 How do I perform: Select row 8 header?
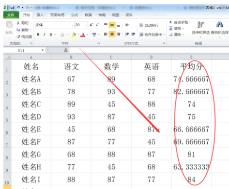click(x=7, y=154)
